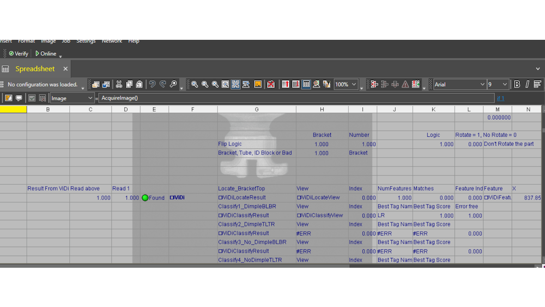Click the Cut scissors icon
Image resolution: width=545 pixels, height=307 pixels.
coord(119,85)
